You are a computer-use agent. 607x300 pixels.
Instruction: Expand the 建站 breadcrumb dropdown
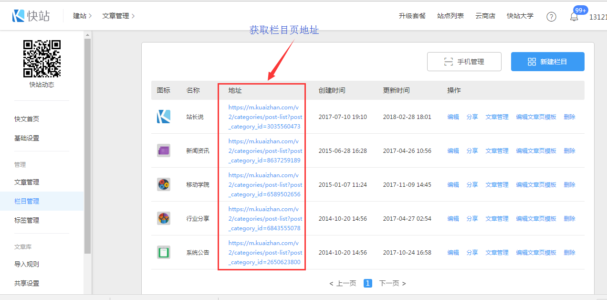82,16
